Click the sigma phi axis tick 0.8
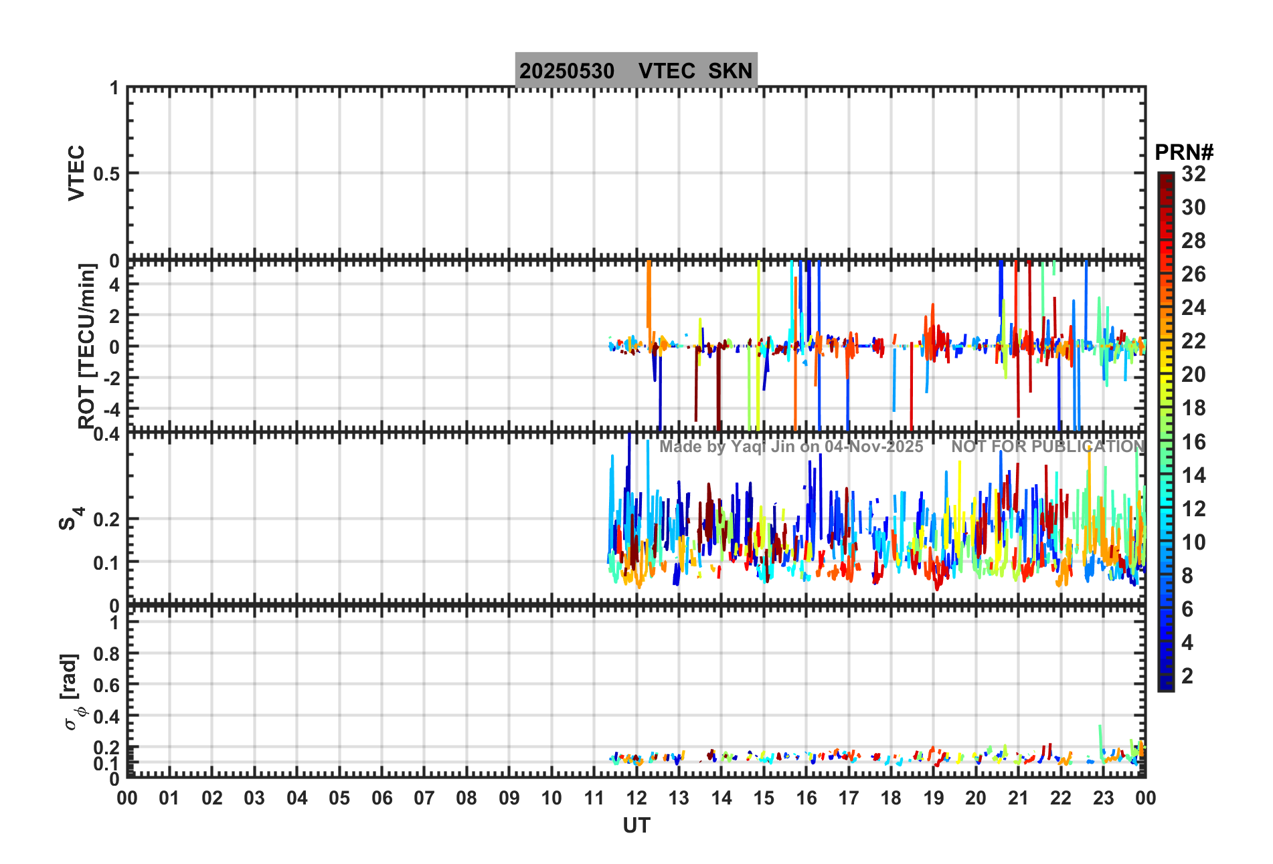This screenshot has width=1273, height=864. click(x=106, y=654)
